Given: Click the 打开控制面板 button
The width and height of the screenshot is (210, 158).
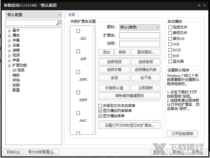Looking at the screenshot, I should 182,134.
